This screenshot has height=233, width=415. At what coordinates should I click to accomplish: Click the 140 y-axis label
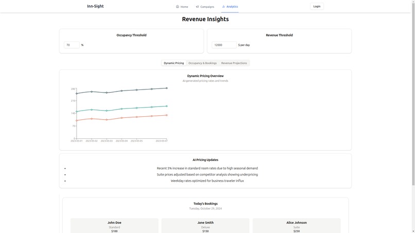click(x=73, y=113)
